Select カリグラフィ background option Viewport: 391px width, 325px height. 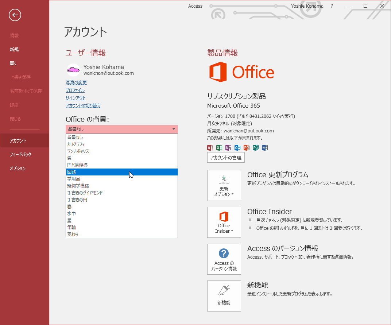coord(122,144)
